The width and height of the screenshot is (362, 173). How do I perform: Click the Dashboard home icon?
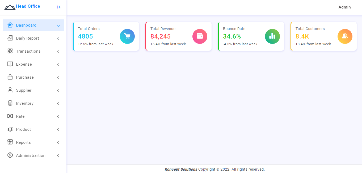[10, 25]
